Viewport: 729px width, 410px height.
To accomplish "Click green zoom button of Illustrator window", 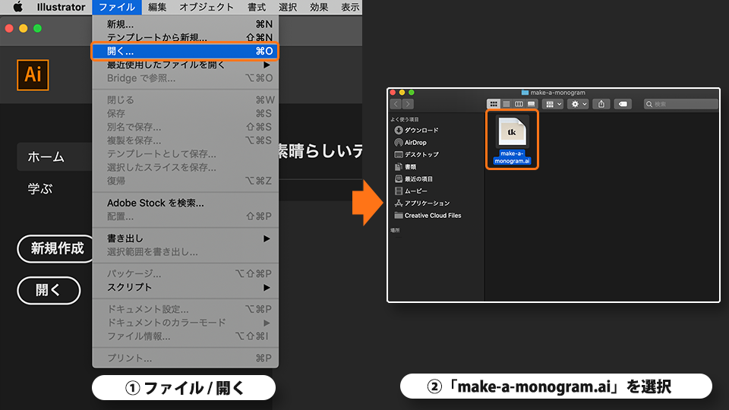I will pyautogui.click(x=38, y=28).
